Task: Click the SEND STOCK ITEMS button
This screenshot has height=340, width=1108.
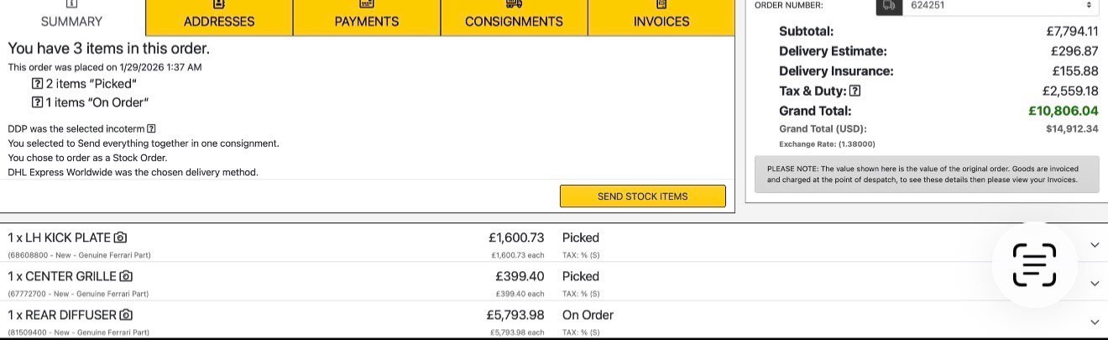Action: coord(642,196)
